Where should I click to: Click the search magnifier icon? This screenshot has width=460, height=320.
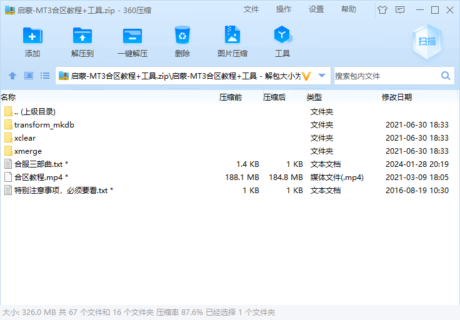coord(446,76)
